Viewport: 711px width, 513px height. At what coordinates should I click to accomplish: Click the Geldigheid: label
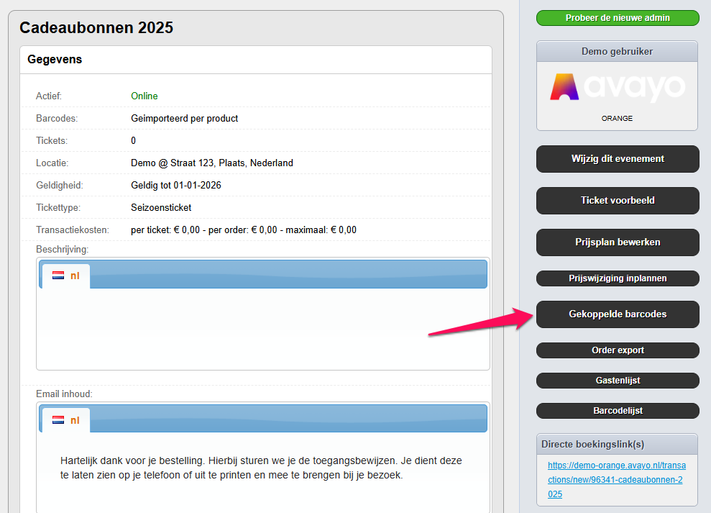tap(60, 185)
